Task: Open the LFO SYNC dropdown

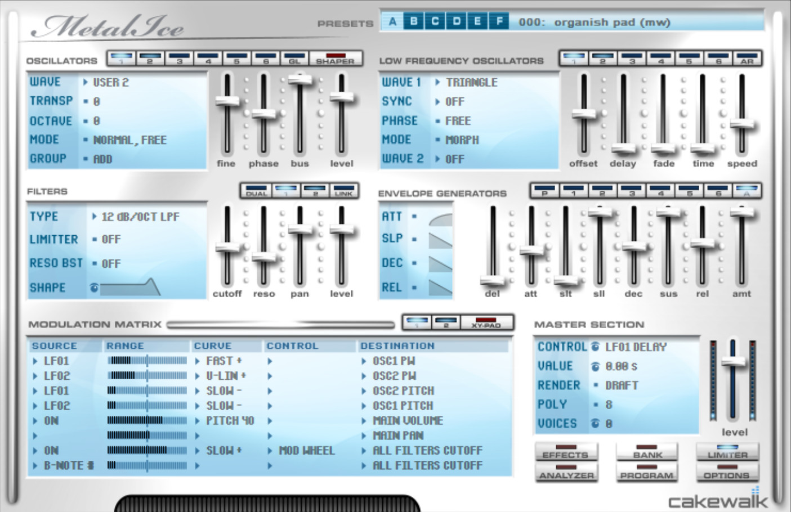Action: (450, 102)
